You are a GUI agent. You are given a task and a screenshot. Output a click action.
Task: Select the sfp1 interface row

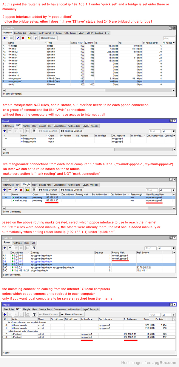pos(89,84)
